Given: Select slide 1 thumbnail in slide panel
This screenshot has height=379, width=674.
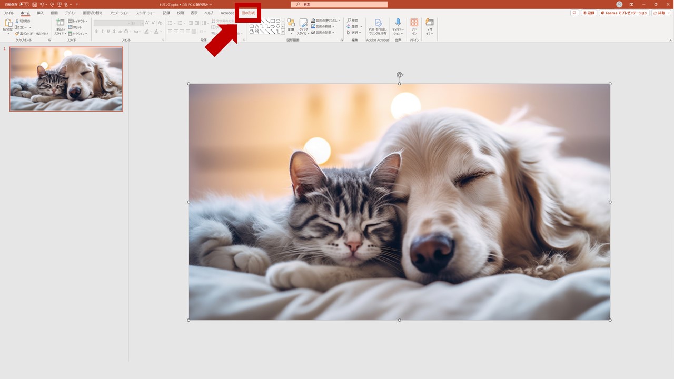Looking at the screenshot, I should [66, 79].
